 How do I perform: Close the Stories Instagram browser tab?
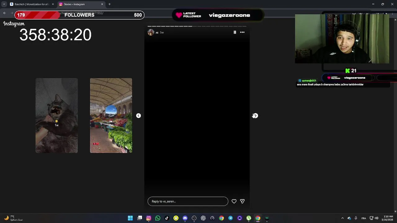pos(102,4)
